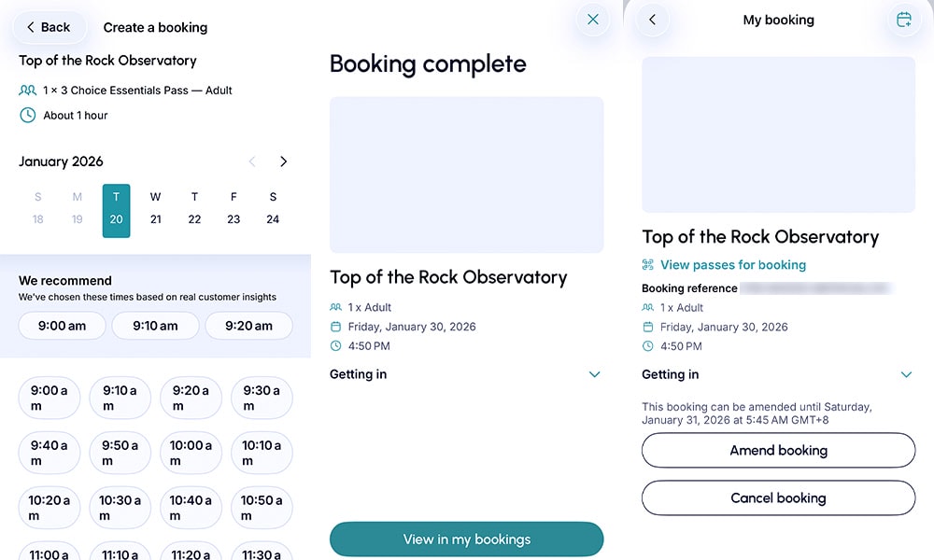
Task: Pick the 10:30 am time slot
Action: (x=120, y=508)
